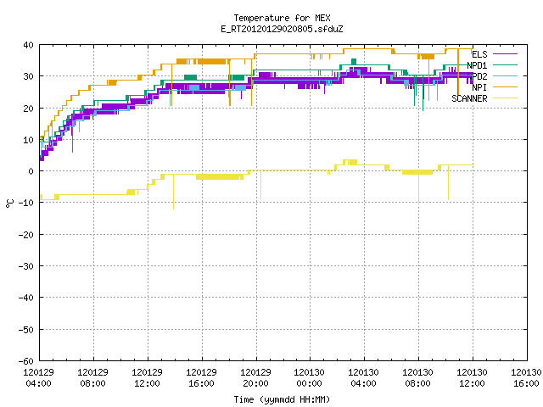This screenshot has width=543, height=407.
Task: Click the °C y-axis unit label
Action: 9,203
